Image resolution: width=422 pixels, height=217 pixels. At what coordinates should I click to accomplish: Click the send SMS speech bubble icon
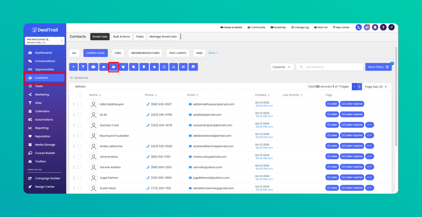104,67
